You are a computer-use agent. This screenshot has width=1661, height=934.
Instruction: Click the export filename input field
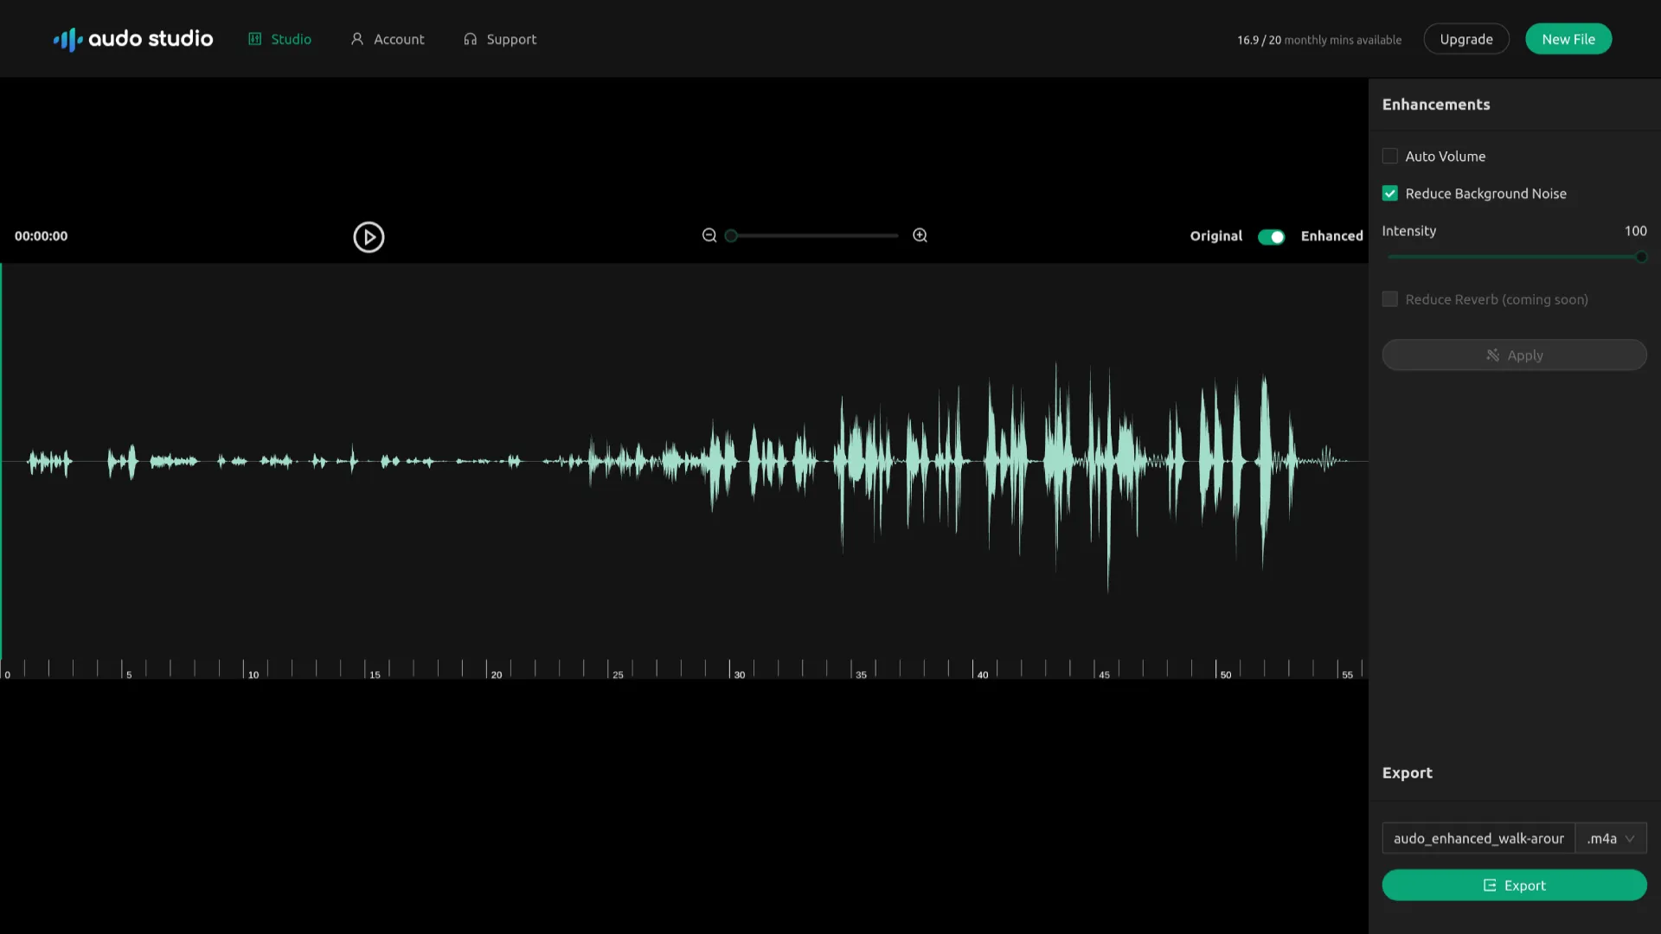click(1479, 838)
